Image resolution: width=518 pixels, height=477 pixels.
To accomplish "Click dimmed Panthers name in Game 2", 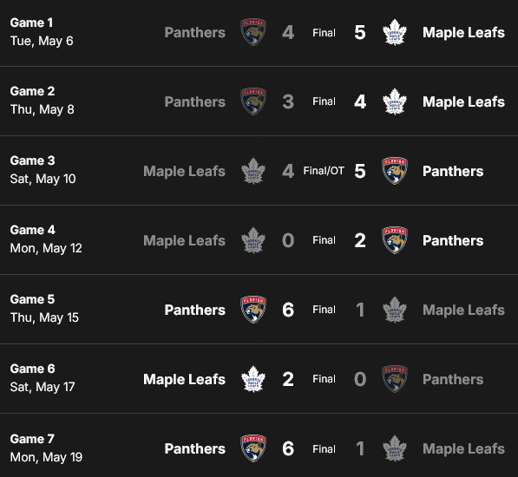I will tap(195, 101).
